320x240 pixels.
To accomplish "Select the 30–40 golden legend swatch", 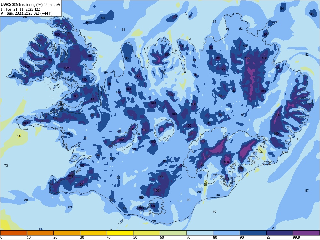I will click(x=93, y=233).
